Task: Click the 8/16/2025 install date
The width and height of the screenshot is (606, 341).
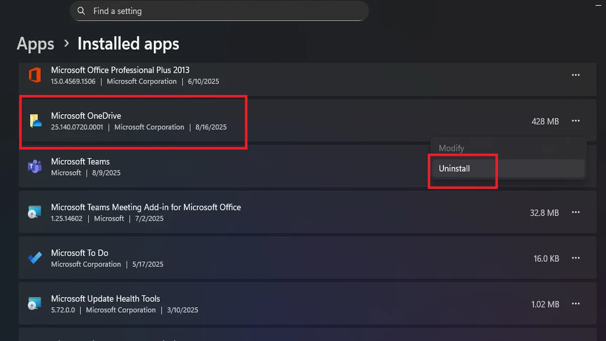Action: 211,127
